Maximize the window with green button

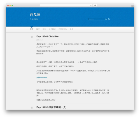pos(12,5)
